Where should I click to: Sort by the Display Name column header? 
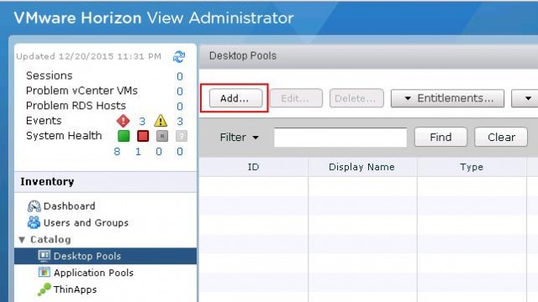pos(362,167)
